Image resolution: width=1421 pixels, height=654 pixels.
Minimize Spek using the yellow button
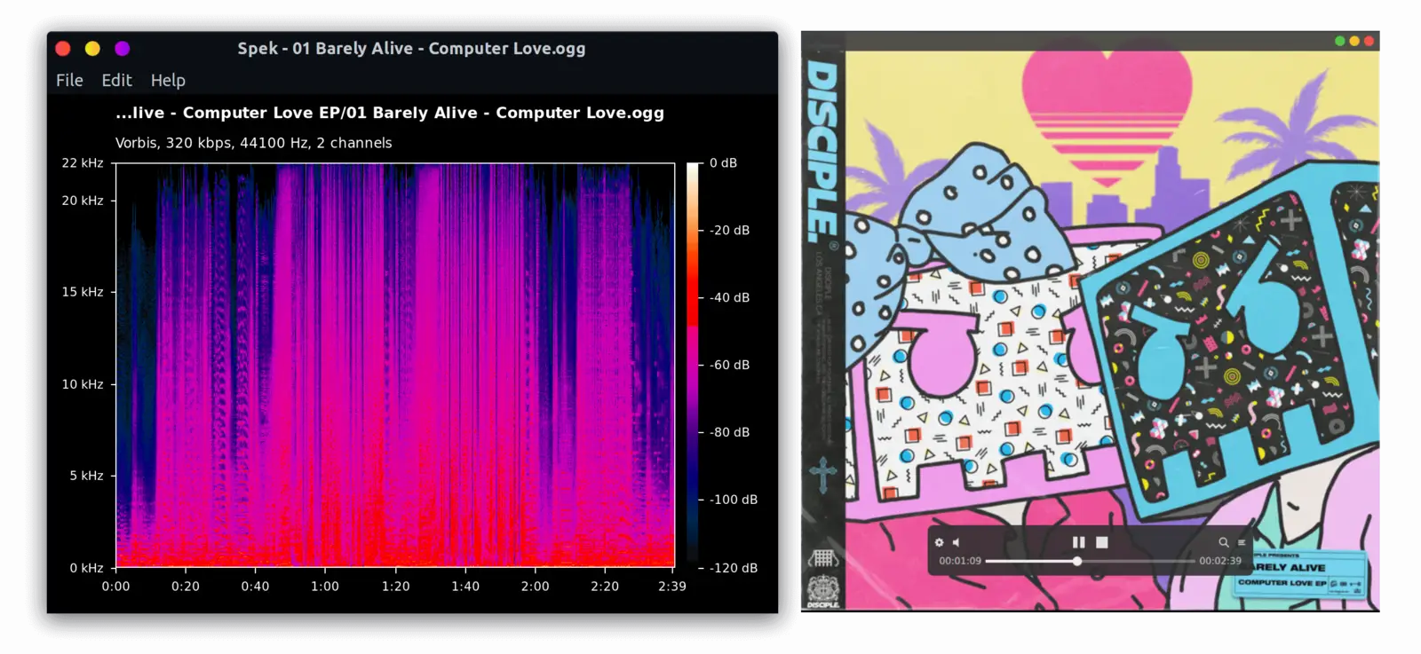coord(92,48)
